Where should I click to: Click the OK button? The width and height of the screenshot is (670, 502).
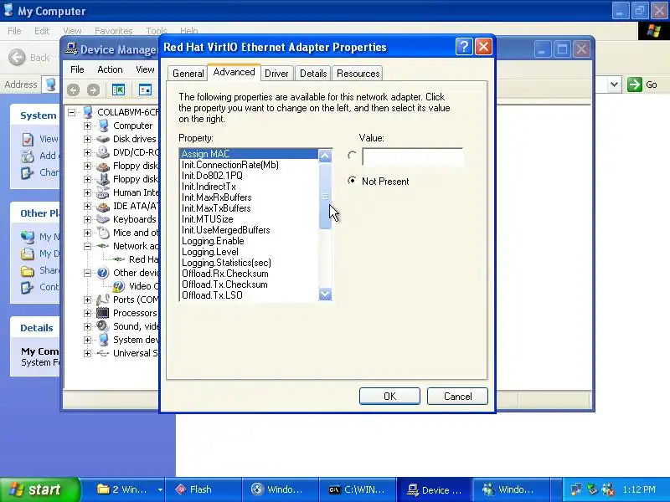click(x=389, y=396)
